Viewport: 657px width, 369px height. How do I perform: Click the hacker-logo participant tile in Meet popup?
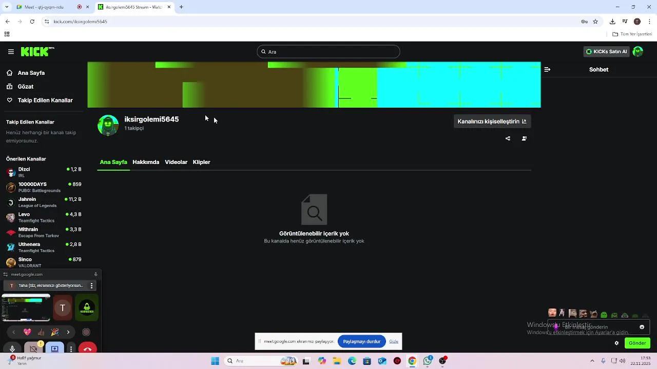pyautogui.click(x=87, y=307)
